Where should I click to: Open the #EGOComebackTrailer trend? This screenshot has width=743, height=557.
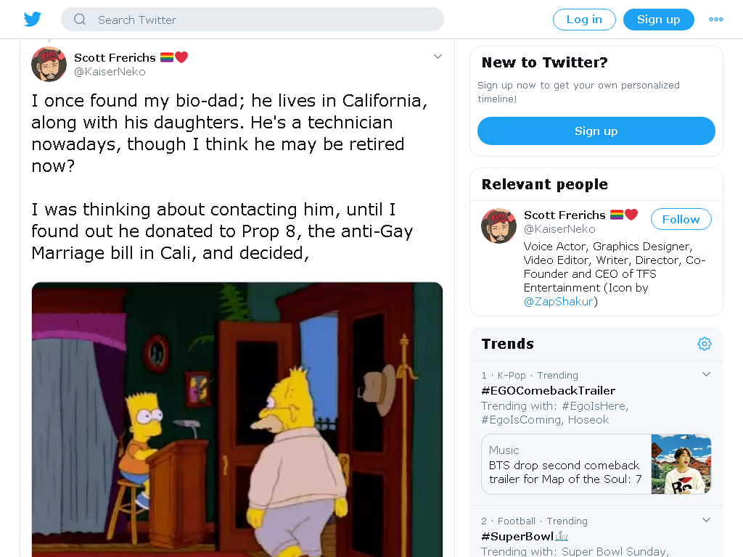click(x=549, y=391)
